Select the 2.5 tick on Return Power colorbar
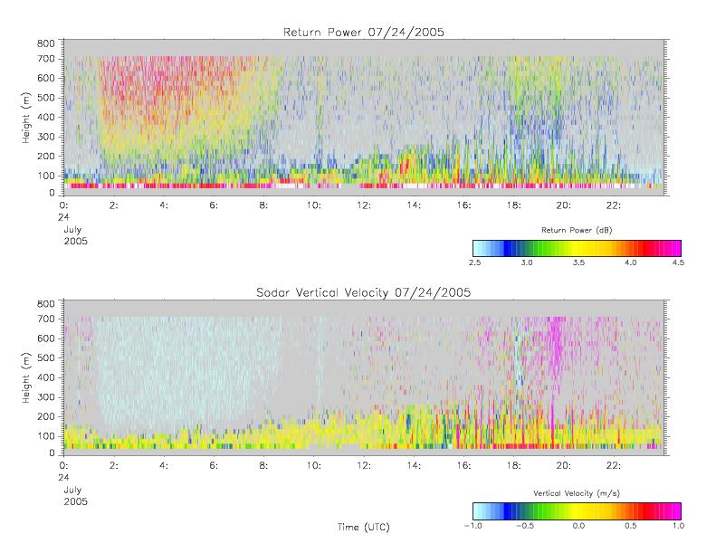Viewport: 716px width, 553px height. 475,262
